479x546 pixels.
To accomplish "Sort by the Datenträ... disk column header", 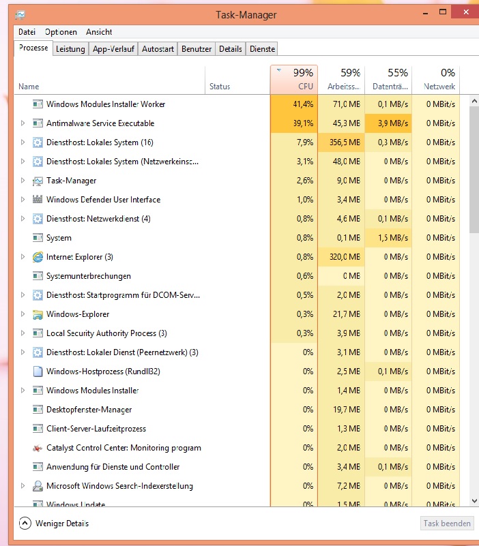I will [x=388, y=80].
